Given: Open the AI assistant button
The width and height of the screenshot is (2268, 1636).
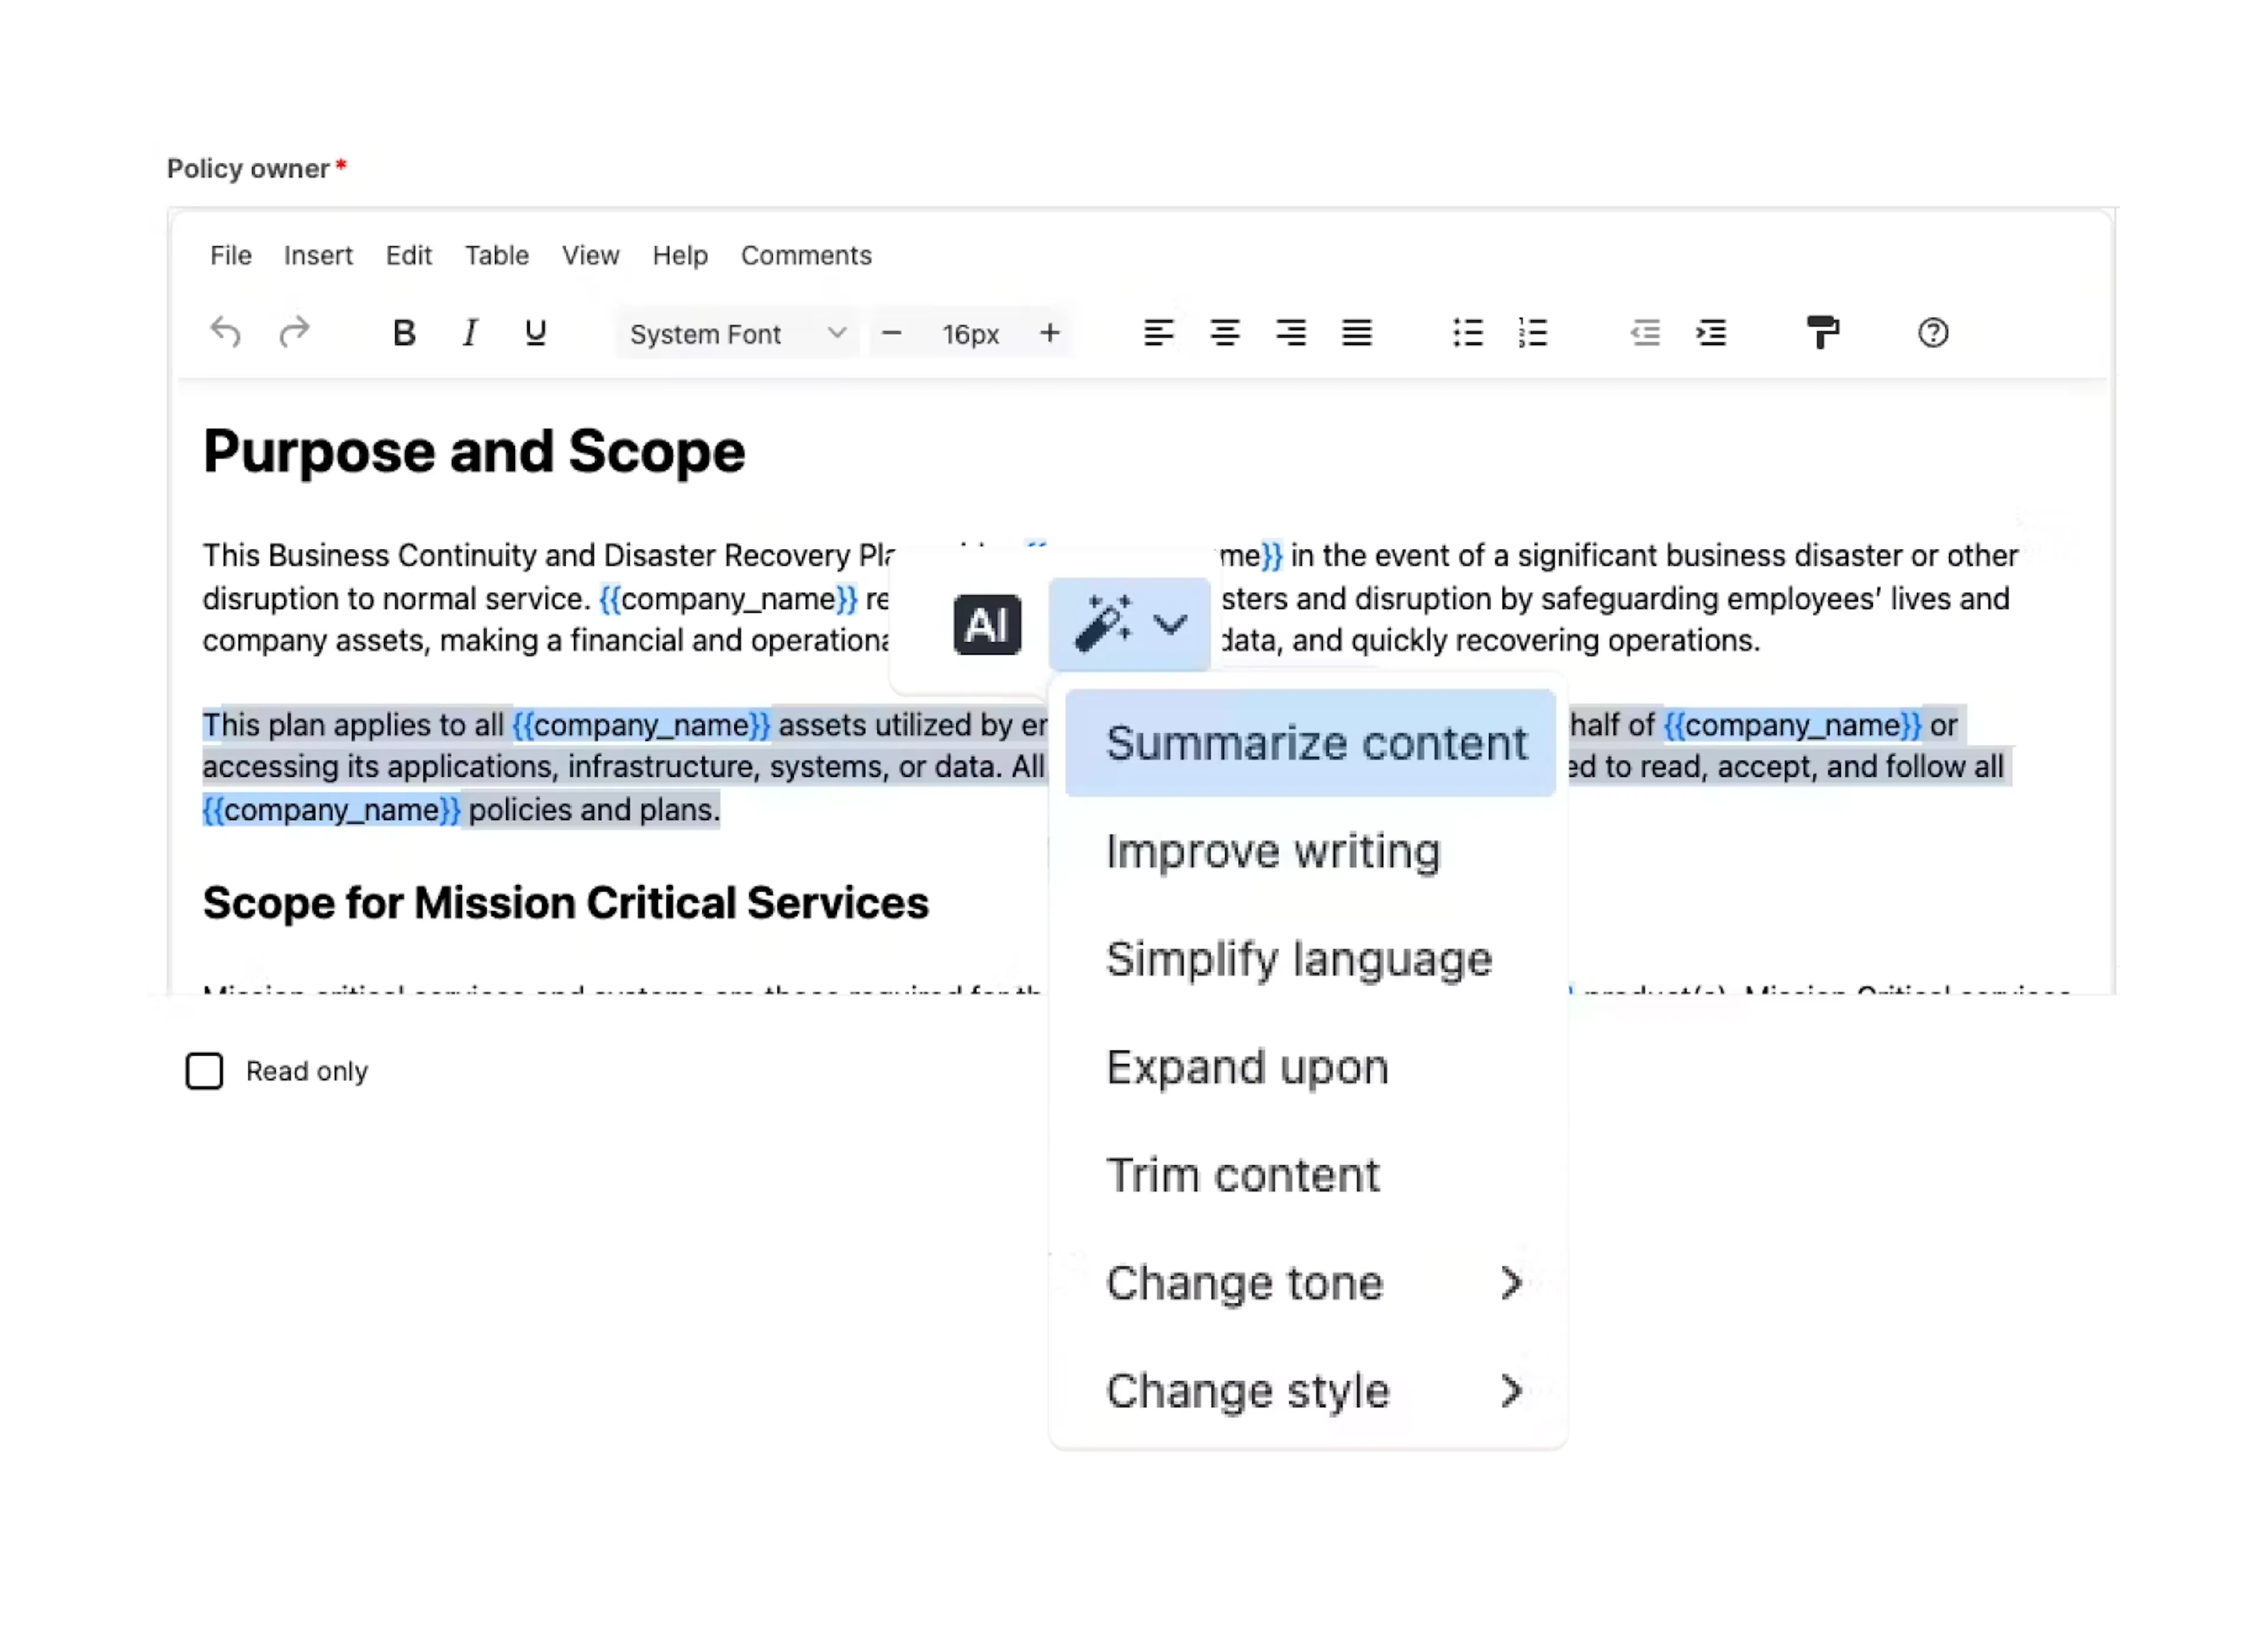Looking at the screenshot, I should pos(987,625).
